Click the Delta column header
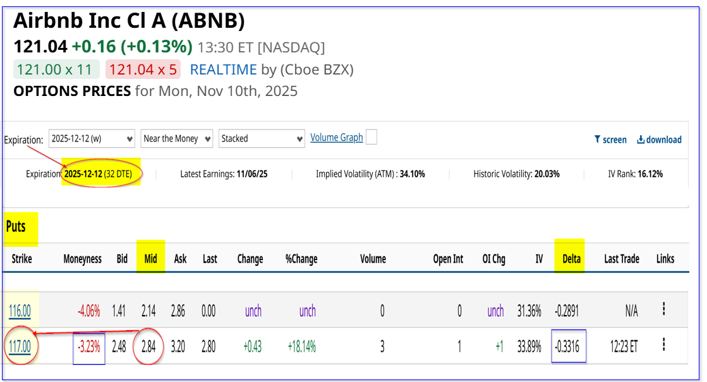The height and width of the screenshot is (382, 707). pos(571,259)
